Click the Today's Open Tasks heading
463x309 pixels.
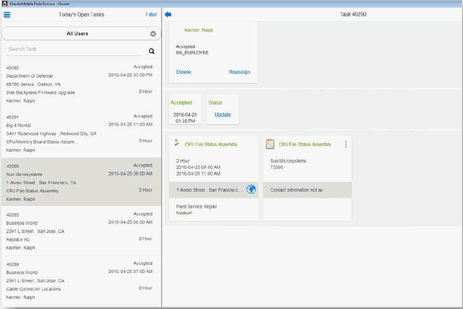(81, 14)
